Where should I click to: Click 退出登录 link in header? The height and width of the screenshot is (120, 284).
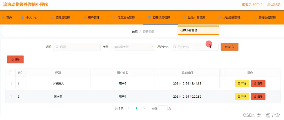click(x=274, y=4)
